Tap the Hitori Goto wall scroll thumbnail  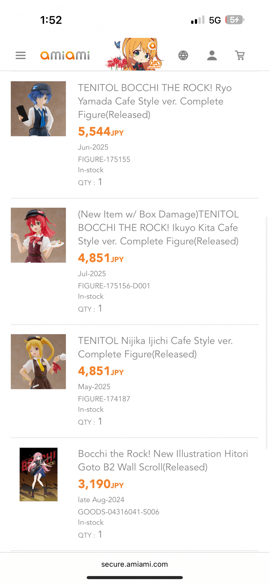[x=39, y=474]
